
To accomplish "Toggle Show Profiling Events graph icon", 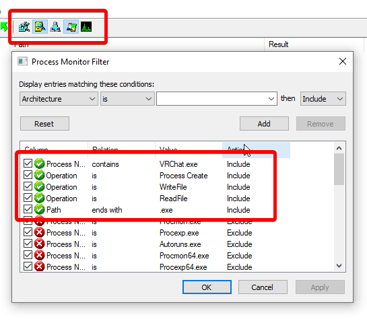I will point(86,27).
